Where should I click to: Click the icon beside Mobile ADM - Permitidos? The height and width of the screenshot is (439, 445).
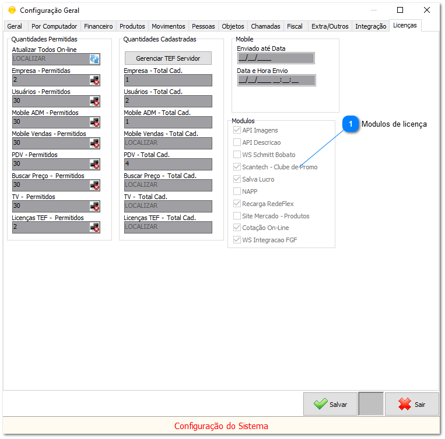click(x=94, y=122)
